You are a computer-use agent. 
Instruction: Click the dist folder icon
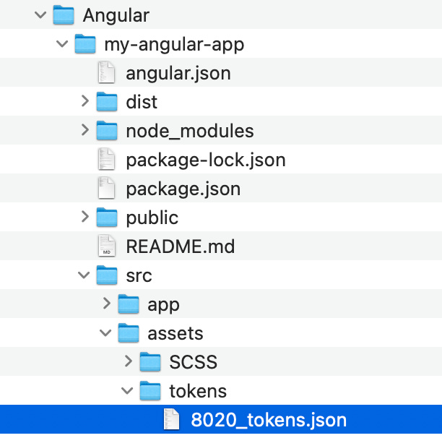pos(107,101)
